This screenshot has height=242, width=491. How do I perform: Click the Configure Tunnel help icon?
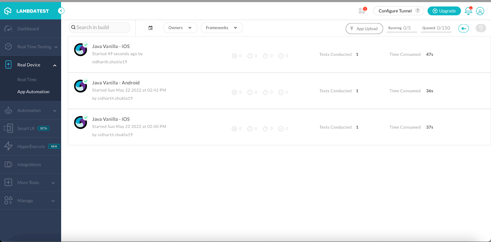(x=418, y=10)
